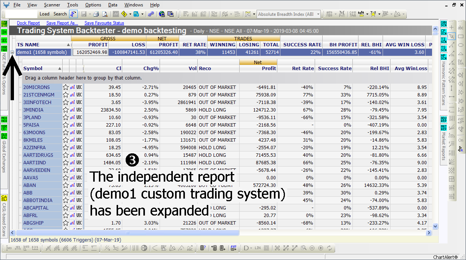Sort by Symbol column header
This screenshot has height=260, width=466.
[42, 68]
